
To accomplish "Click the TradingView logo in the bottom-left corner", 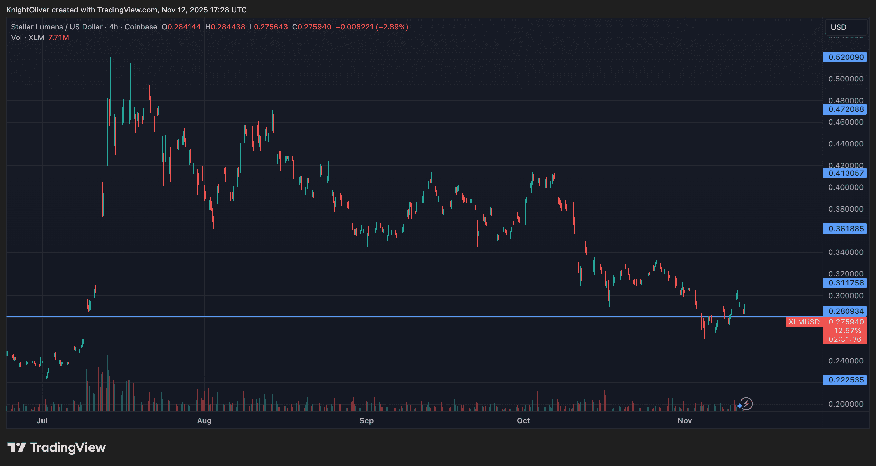I will click(x=55, y=448).
